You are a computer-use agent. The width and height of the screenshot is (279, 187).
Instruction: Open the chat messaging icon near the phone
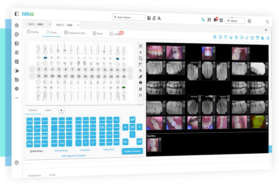[x=209, y=20]
